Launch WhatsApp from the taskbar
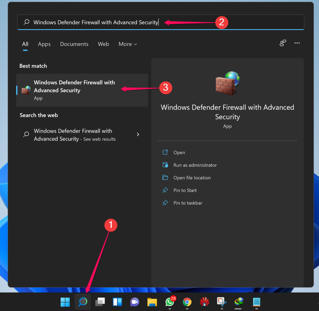Viewport: 319px width, 311px height. (x=169, y=302)
